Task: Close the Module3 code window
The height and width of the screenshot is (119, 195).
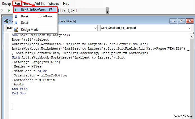Action: point(190,21)
